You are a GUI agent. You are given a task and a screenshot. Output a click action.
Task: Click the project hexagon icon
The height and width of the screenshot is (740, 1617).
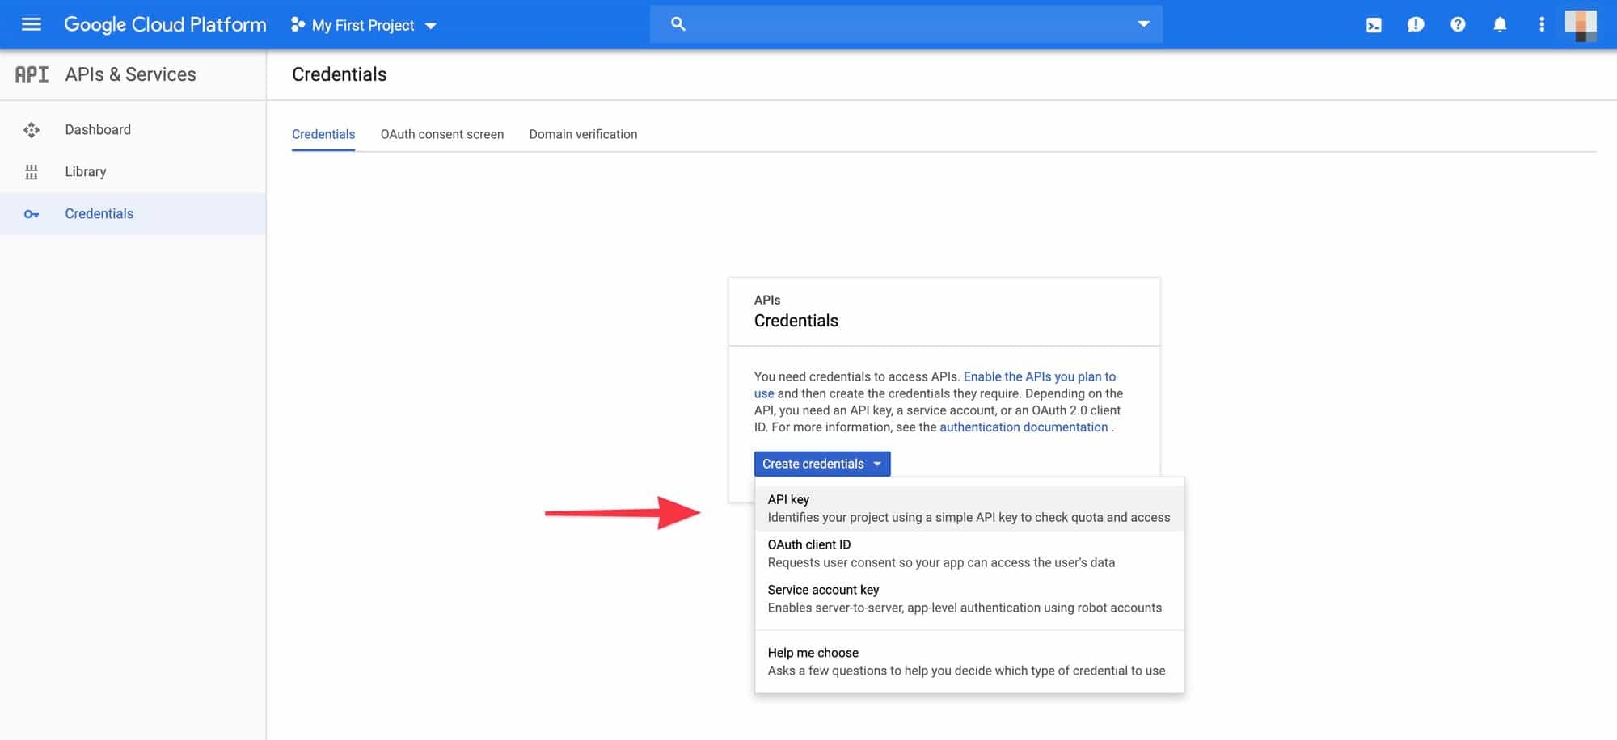[x=298, y=24]
